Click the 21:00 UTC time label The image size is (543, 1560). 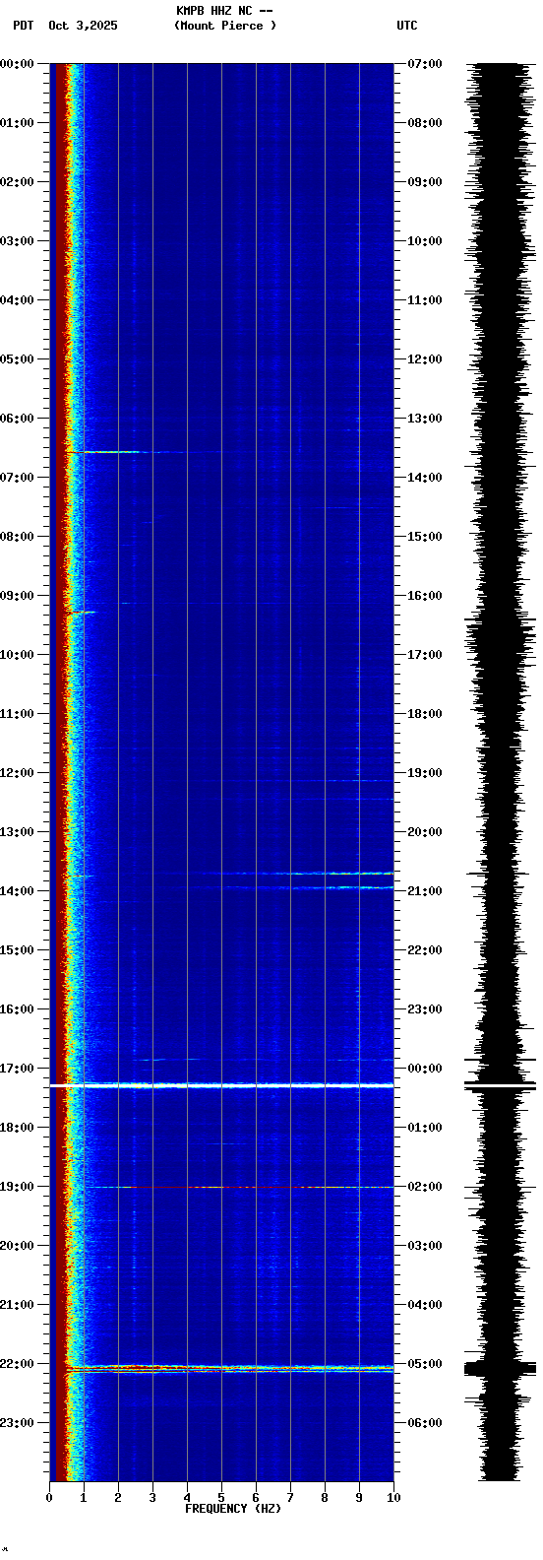(425, 891)
